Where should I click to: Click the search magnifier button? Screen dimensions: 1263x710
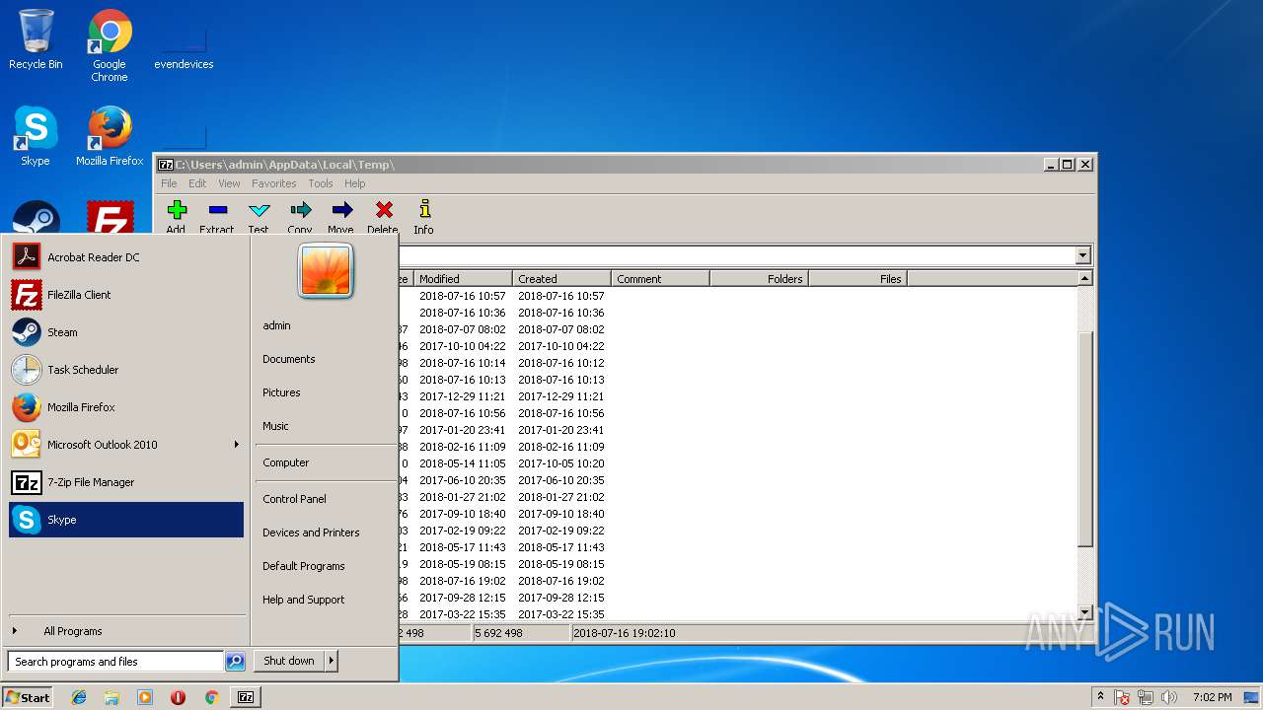pos(235,662)
